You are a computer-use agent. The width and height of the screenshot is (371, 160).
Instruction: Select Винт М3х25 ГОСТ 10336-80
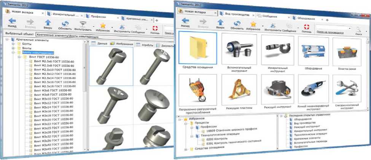54,128
